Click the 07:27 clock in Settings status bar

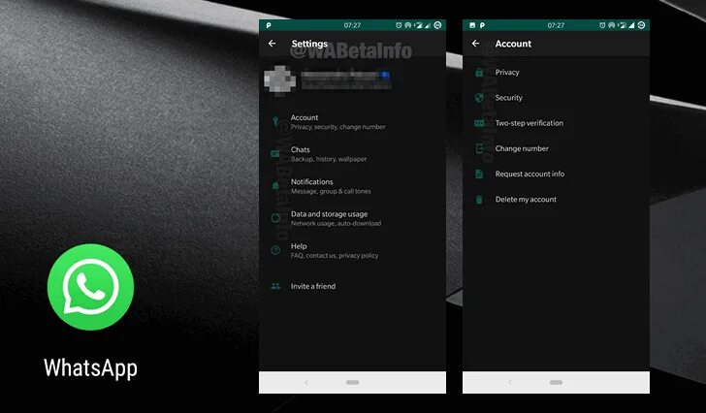point(352,25)
